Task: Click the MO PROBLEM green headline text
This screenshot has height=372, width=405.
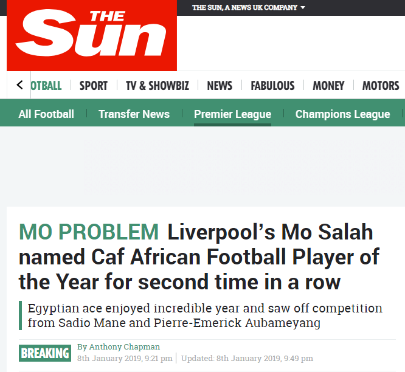Action: pos(89,232)
